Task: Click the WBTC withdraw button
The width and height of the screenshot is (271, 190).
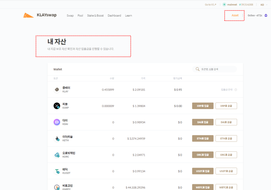Action: tap(226, 187)
